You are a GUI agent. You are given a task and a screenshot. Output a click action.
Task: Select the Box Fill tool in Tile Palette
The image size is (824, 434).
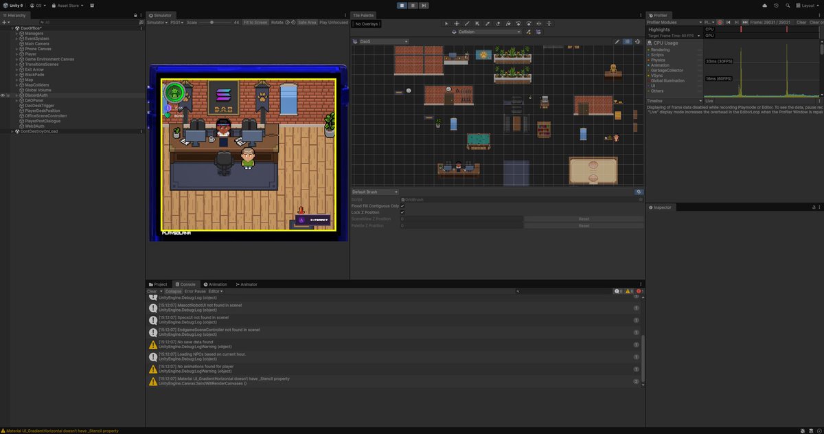click(x=477, y=23)
